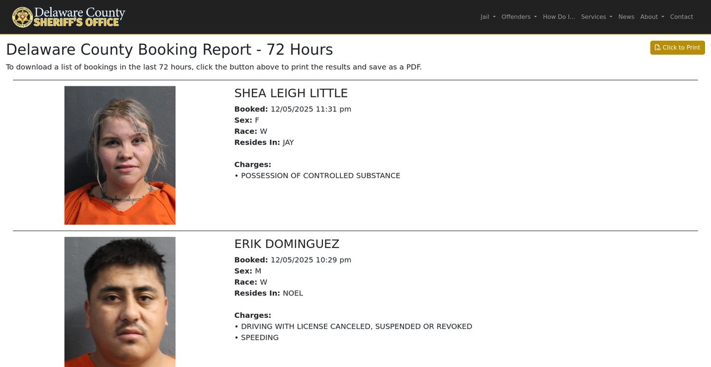Go to the News page
The width and height of the screenshot is (711, 367).
626,17
